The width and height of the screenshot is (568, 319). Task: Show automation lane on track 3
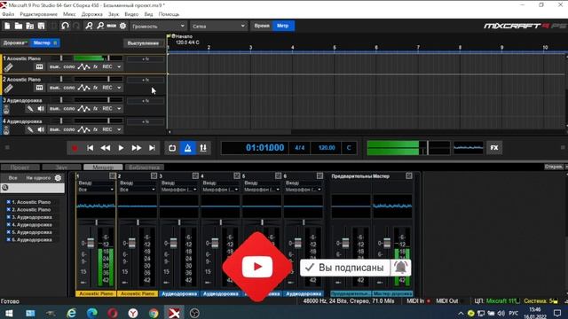pos(83,108)
